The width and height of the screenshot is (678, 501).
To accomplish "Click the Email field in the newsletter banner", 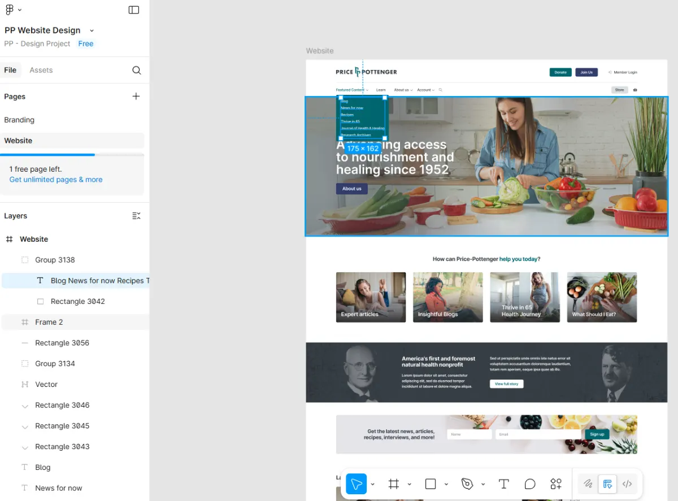I will pyautogui.click(x=538, y=434).
